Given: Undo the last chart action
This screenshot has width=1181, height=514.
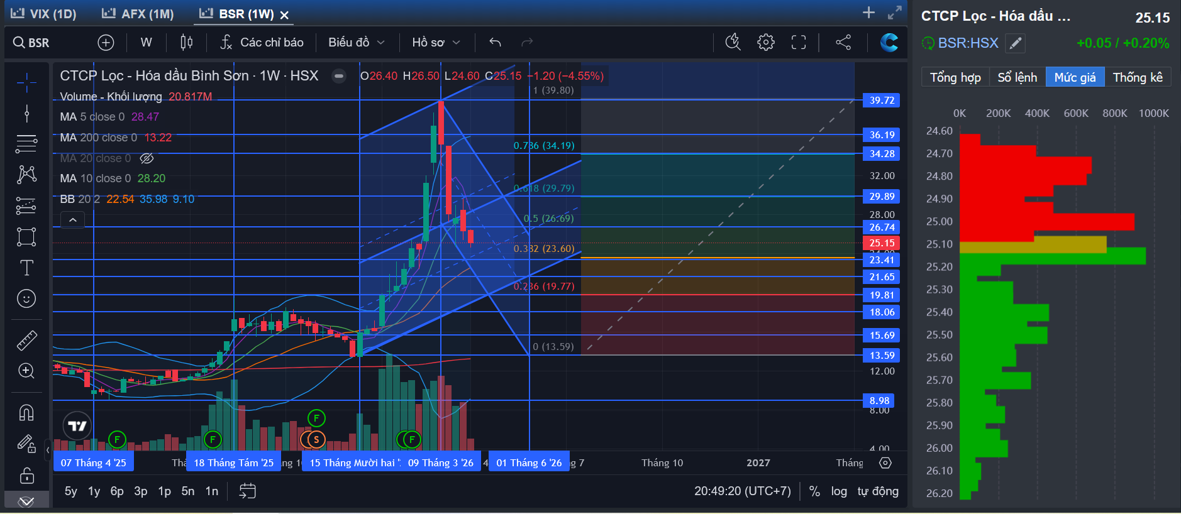Looking at the screenshot, I should (x=496, y=42).
